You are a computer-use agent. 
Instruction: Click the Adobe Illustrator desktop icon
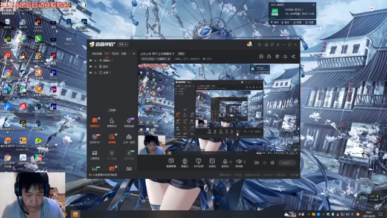click(x=38, y=25)
